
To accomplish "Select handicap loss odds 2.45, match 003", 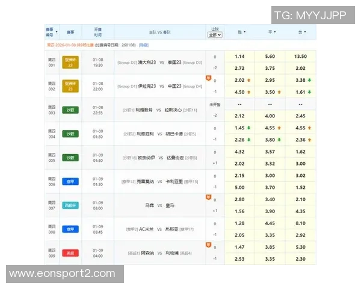I will [300, 116].
